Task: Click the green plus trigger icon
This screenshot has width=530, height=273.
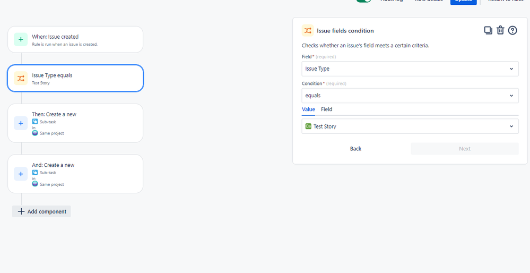Action: [21, 39]
